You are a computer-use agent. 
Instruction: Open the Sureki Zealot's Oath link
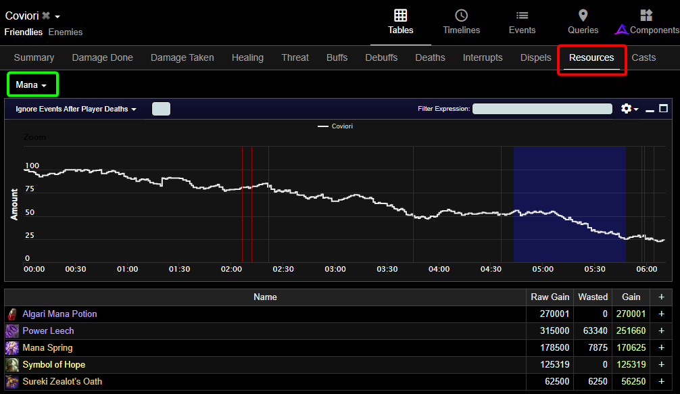click(62, 381)
